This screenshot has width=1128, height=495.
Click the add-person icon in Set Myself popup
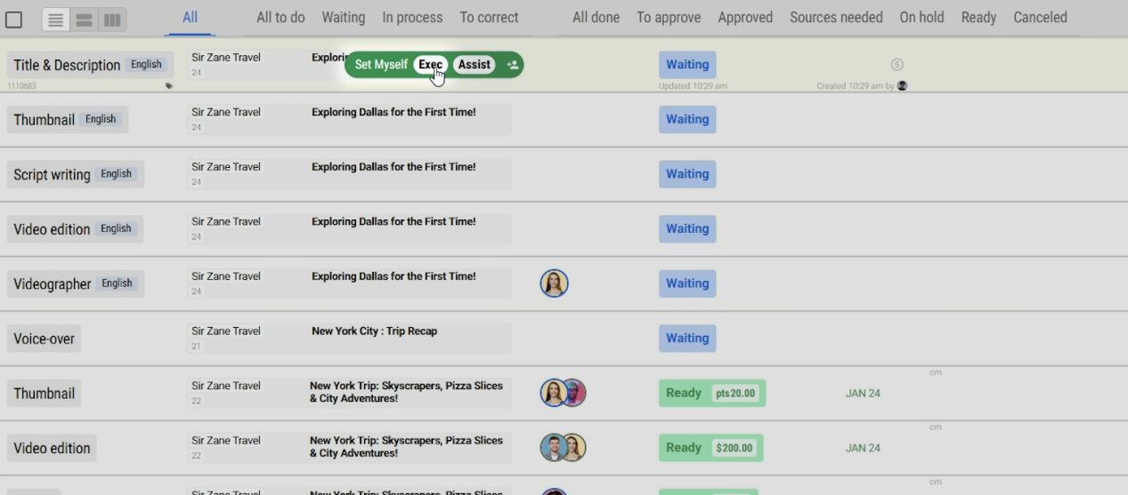click(x=512, y=65)
